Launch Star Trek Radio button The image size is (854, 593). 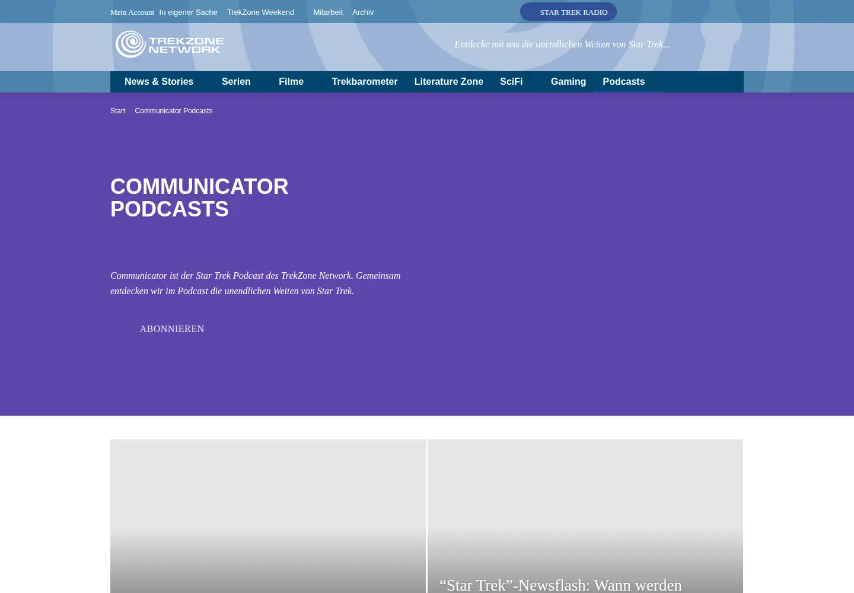click(568, 12)
